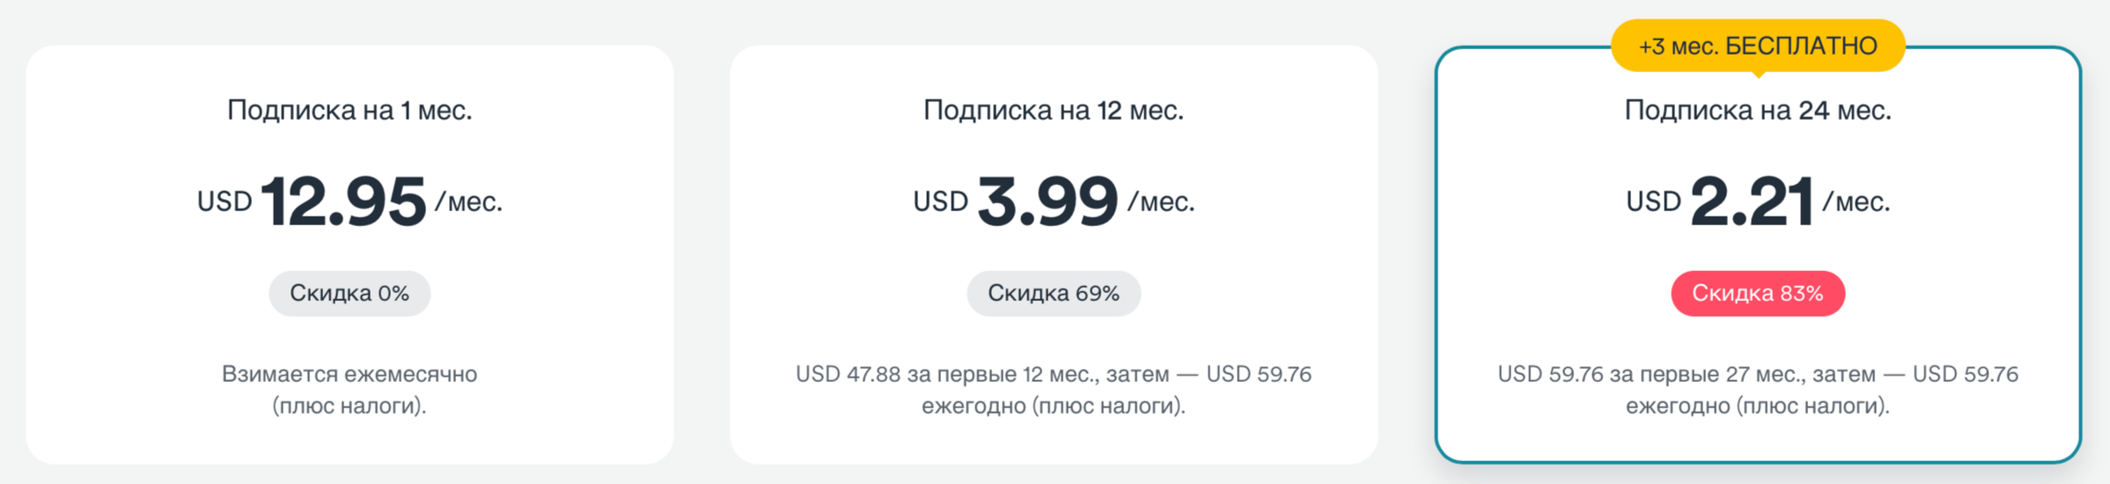
Task: Click the '+3 мес. БЕСПЛАТНО' yellow badge
Action: pyautogui.click(x=1758, y=46)
